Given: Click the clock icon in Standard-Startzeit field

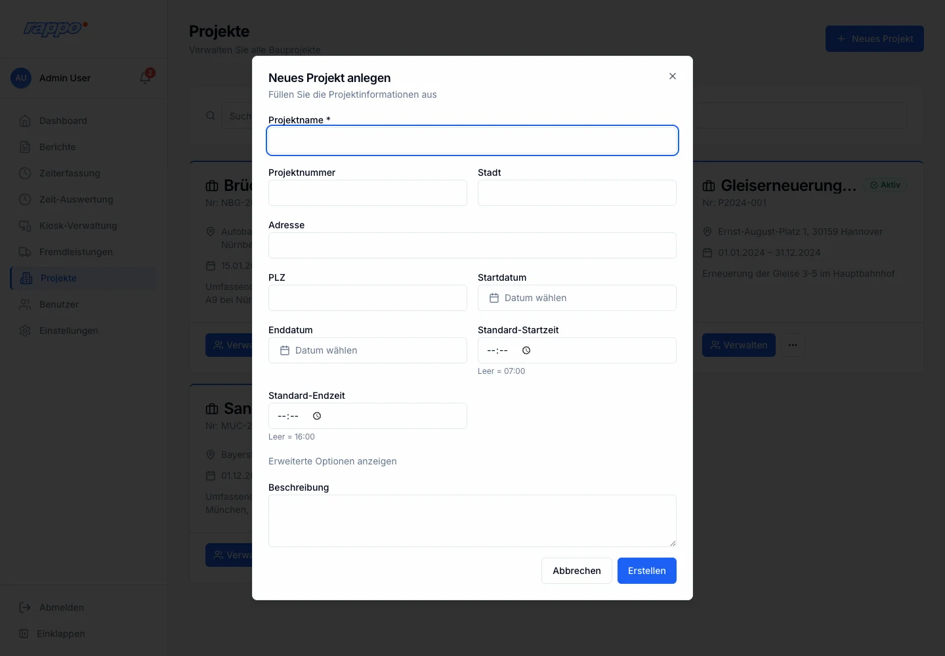Looking at the screenshot, I should tap(526, 350).
